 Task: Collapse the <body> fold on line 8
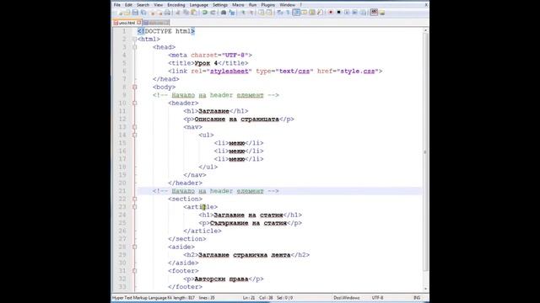pos(135,88)
